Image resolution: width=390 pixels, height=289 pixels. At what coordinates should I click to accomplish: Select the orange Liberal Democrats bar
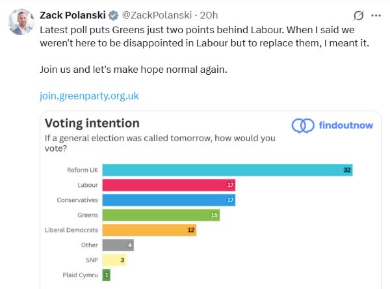149,230
